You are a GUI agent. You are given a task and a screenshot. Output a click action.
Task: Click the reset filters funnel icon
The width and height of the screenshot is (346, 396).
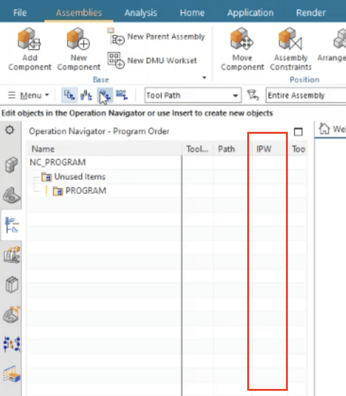click(x=253, y=95)
